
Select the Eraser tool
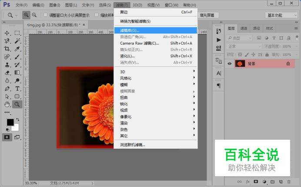(x=7, y=72)
